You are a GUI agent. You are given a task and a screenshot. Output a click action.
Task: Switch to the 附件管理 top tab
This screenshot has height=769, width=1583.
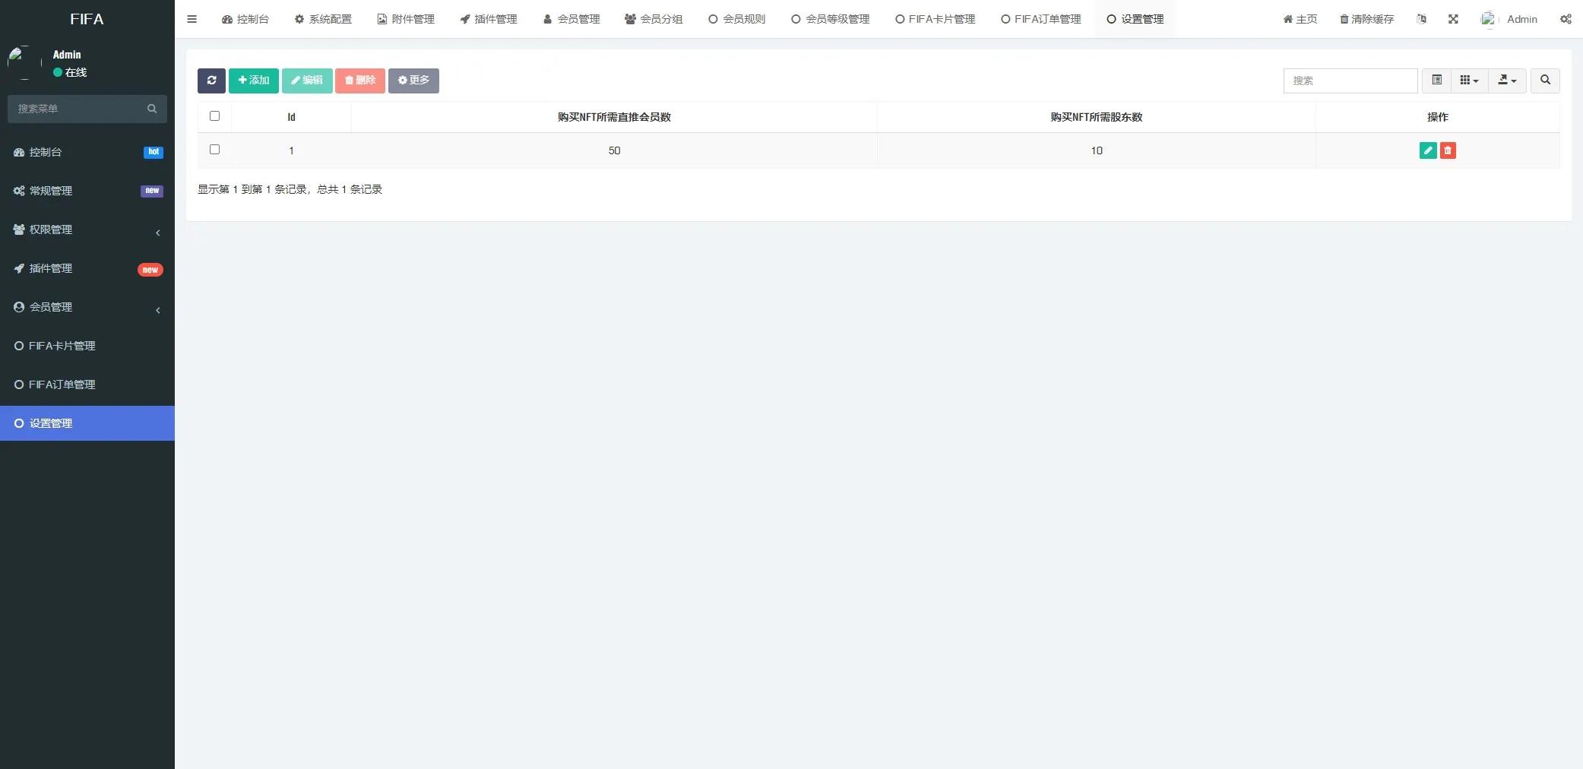(406, 19)
